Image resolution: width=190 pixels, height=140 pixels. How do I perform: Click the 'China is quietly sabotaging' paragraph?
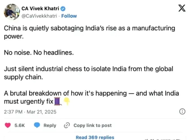click(90, 32)
